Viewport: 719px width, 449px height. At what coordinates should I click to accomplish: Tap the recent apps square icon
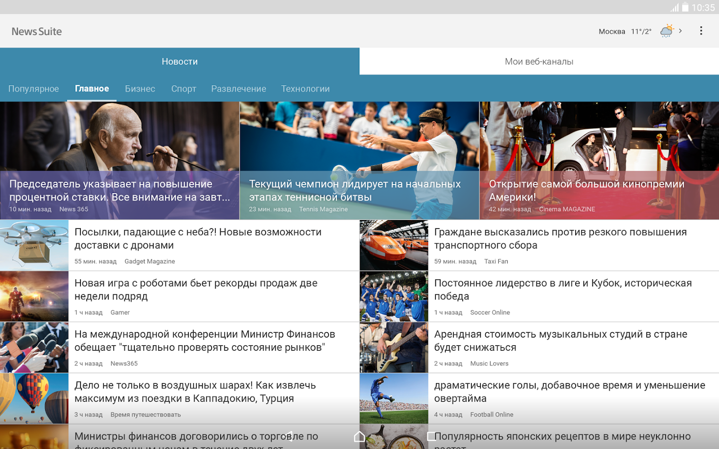pyautogui.click(x=431, y=437)
